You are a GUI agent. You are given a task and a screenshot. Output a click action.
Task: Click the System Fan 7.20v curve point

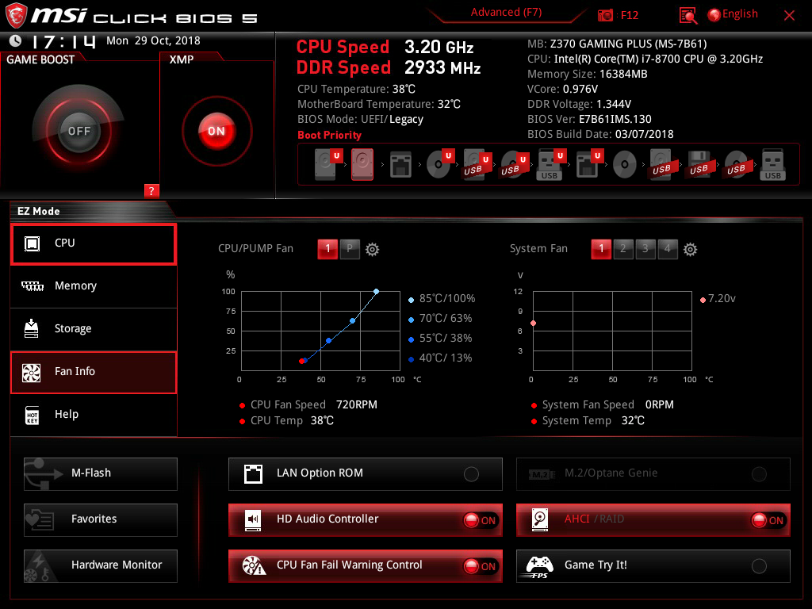(x=534, y=324)
